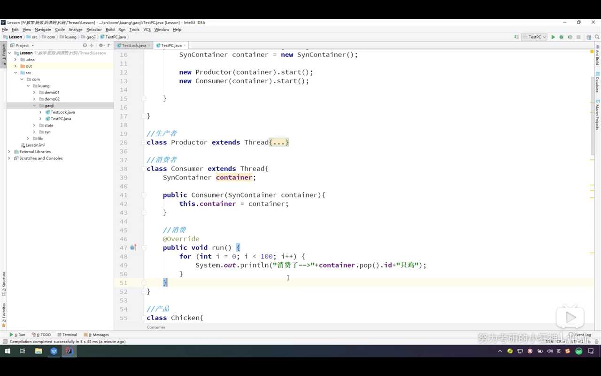Toggle the Favorites side panel

pyautogui.click(x=4, y=315)
